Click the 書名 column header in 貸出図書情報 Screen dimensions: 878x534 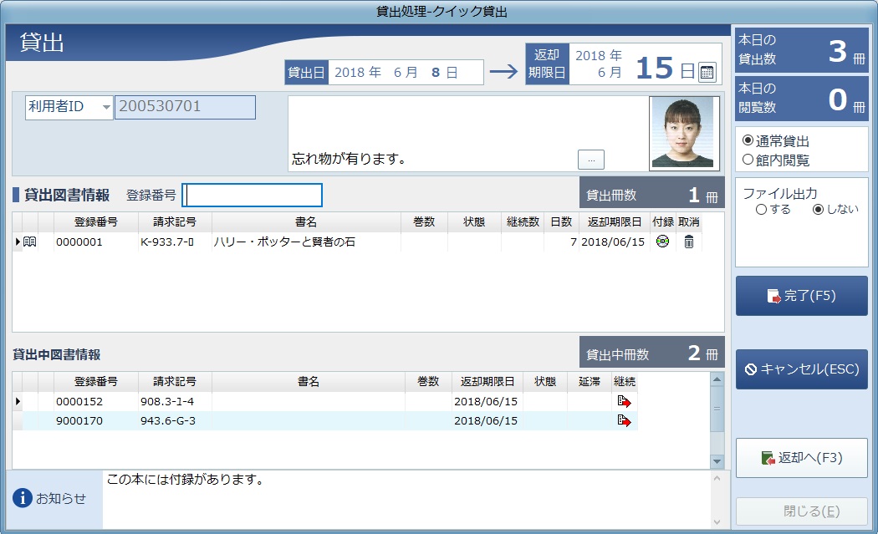tap(306, 221)
